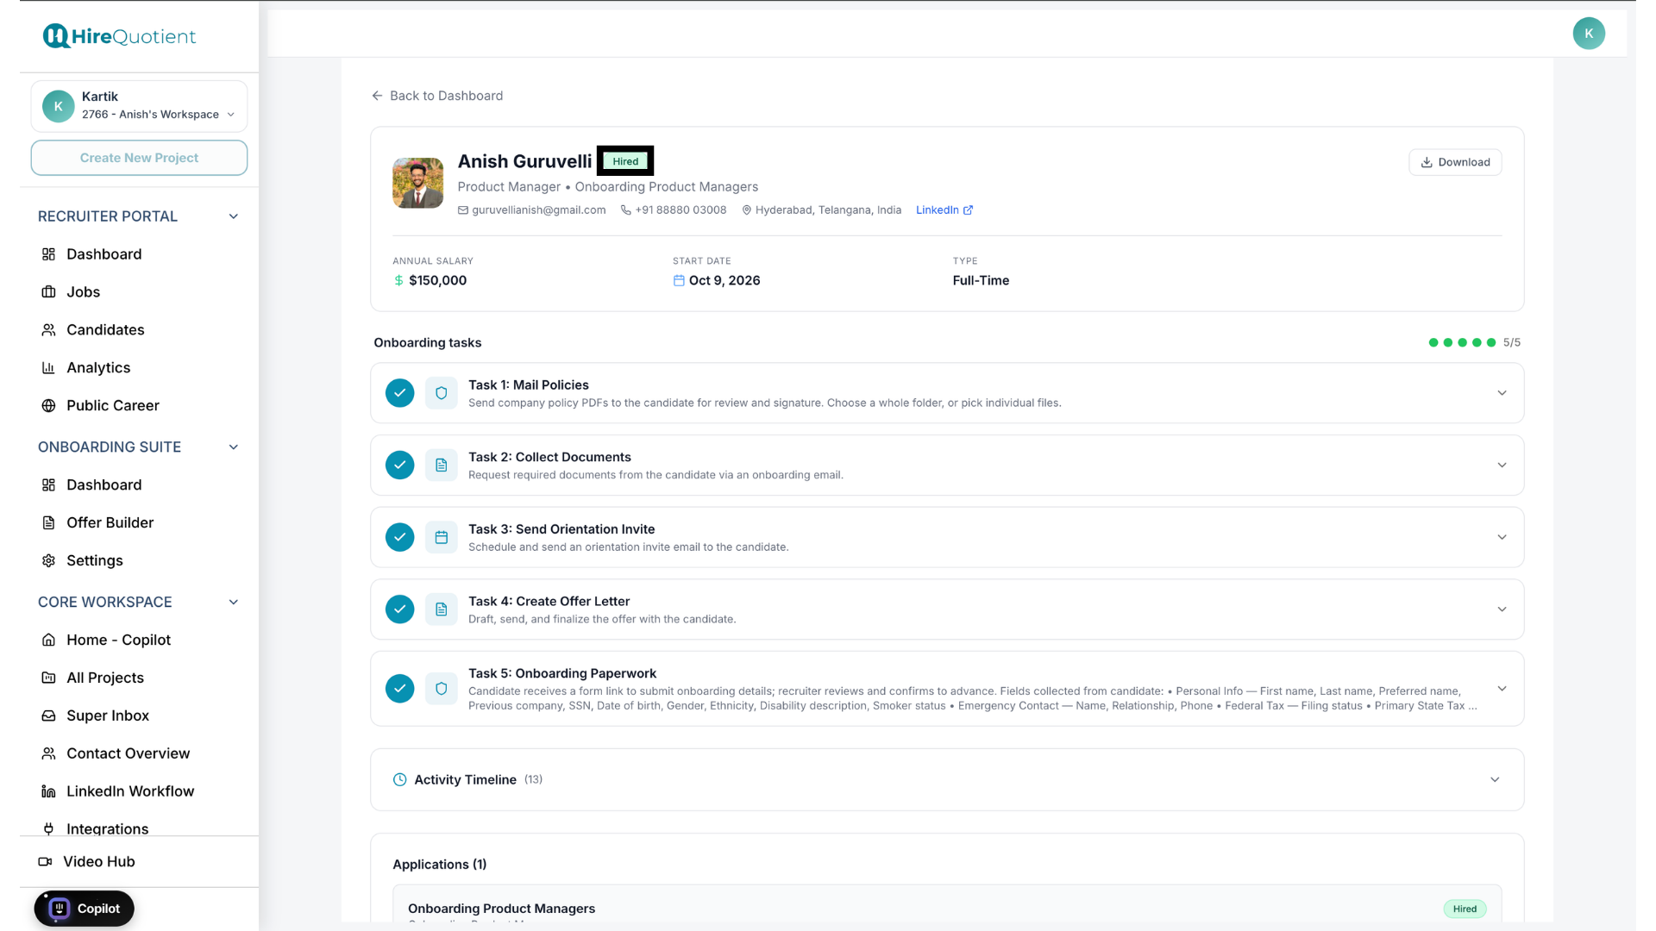
Task: Open the candidate's LinkedIn link
Action: coord(944,210)
